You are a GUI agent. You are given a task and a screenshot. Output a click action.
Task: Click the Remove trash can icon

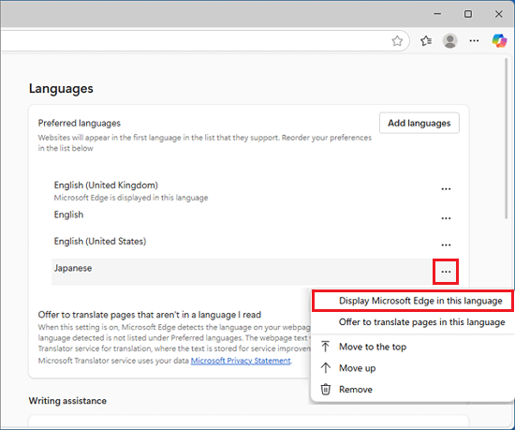[x=325, y=390]
